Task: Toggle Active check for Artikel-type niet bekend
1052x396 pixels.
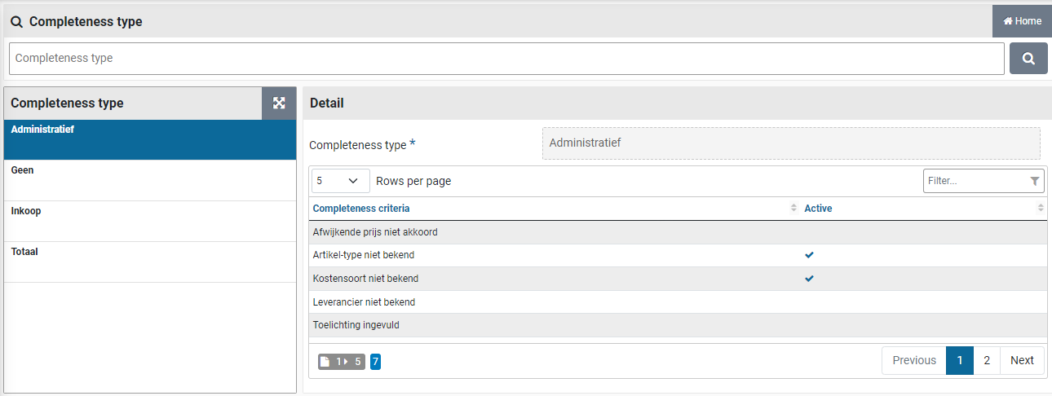Action: [x=809, y=255]
